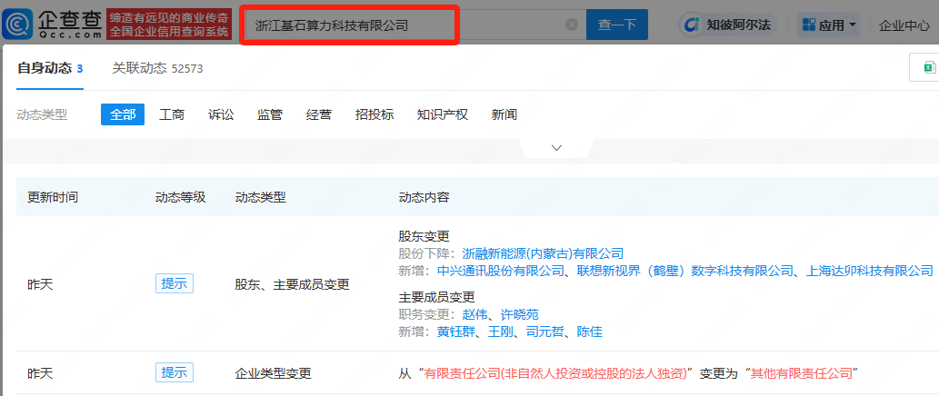Expand the filter panel with the chevron
The height and width of the screenshot is (396, 939).
click(557, 148)
